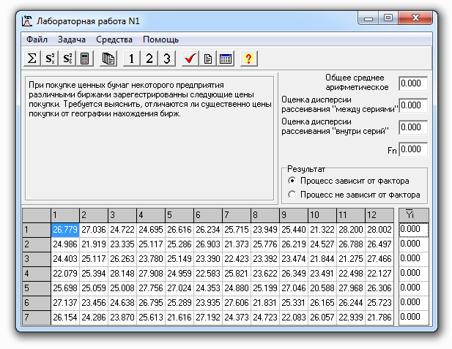Click the Yi column header
Viewport: 452px width, 349px height.
414,215
